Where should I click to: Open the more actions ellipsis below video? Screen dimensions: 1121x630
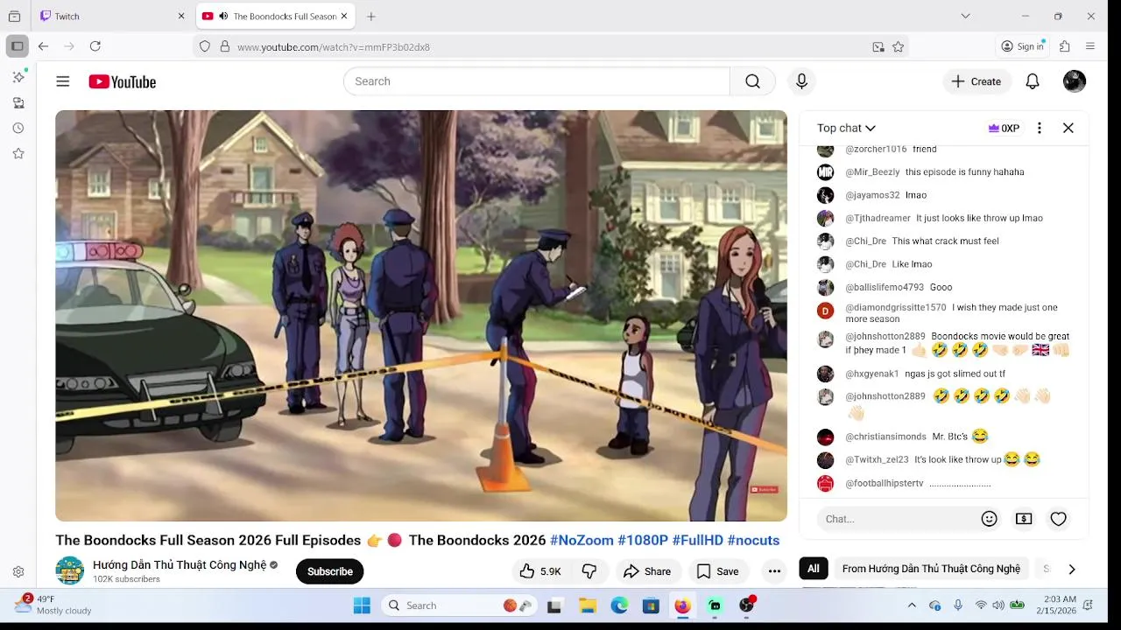click(774, 571)
